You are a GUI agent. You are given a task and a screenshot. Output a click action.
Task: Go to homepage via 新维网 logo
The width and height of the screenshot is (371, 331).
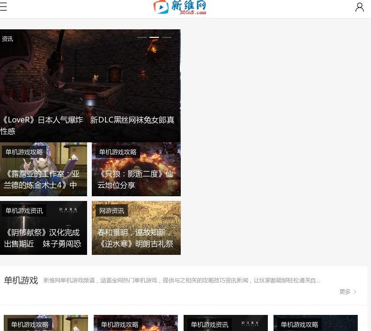coord(180,7)
